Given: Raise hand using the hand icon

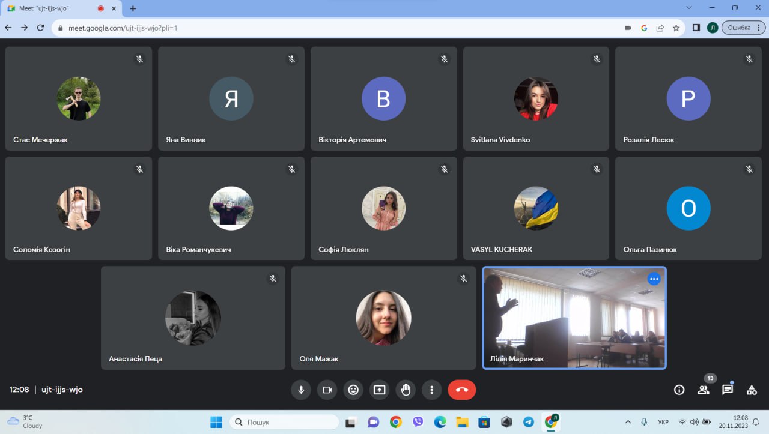Looking at the screenshot, I should pos(406,390).
